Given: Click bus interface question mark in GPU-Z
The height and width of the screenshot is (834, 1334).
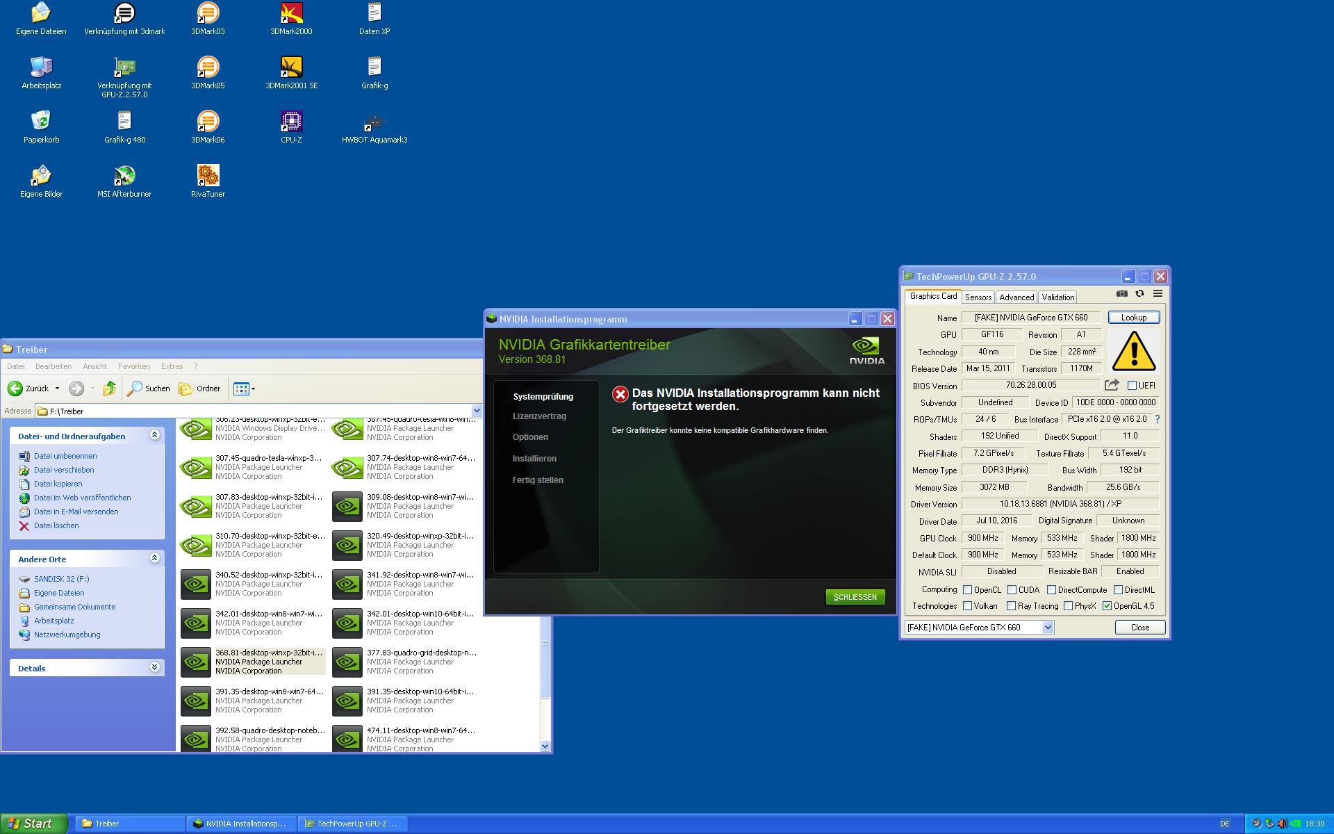Looking at the screenshot, I should 1158,419.
